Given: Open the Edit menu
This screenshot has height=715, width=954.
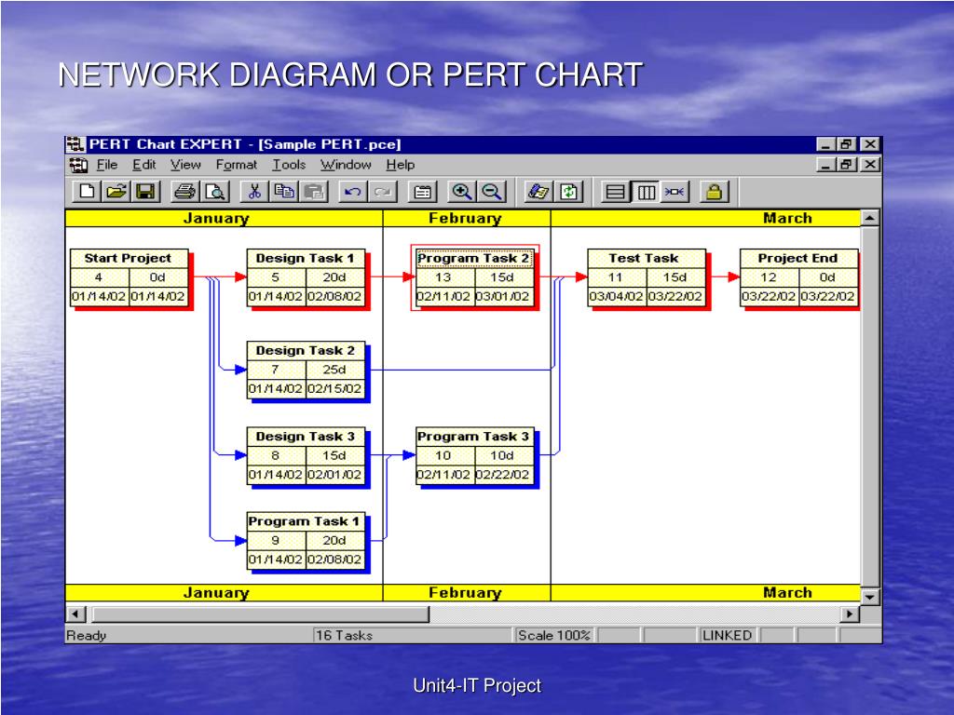Looking at the screenshot, I should point(144,165).
